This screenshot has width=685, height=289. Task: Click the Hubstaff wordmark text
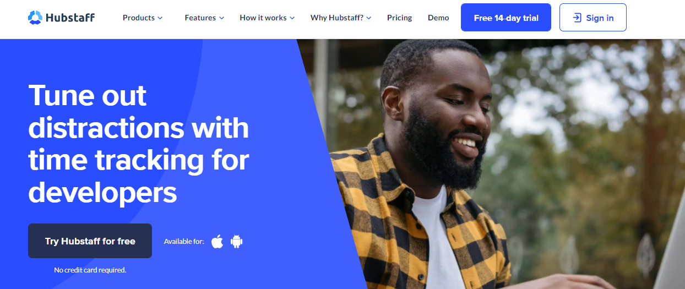(x=70, y=18)
